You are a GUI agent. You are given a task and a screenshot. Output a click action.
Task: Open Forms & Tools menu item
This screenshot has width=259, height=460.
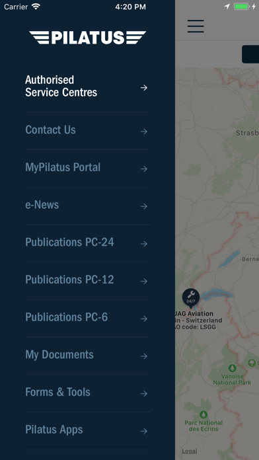pos(87,393)
